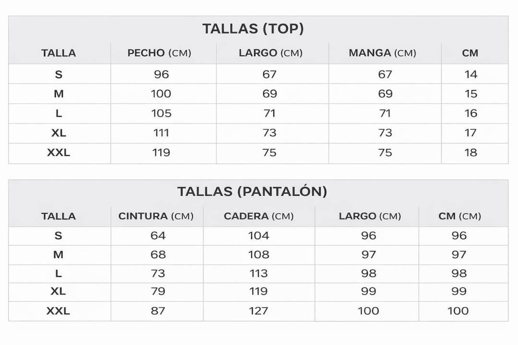Click pecho value 96 for size S
This screenshot has height=345, width=518.
point(162,74)
